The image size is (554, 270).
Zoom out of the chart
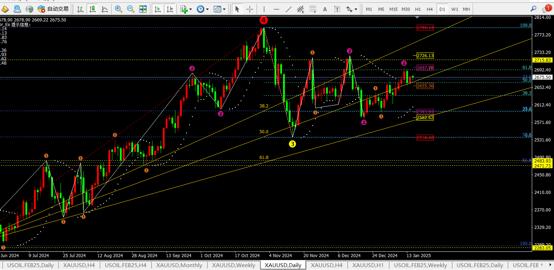131,9
